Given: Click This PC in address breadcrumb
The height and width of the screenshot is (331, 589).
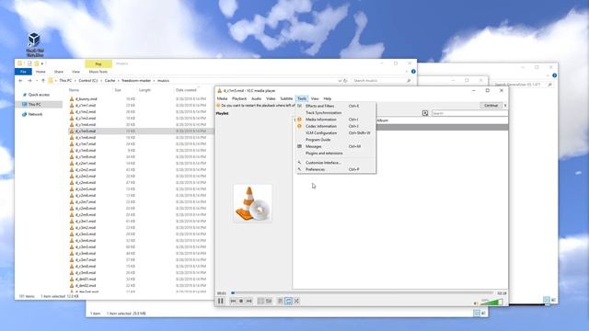Looking at the screenshot, I should click(x=65, y=81).
